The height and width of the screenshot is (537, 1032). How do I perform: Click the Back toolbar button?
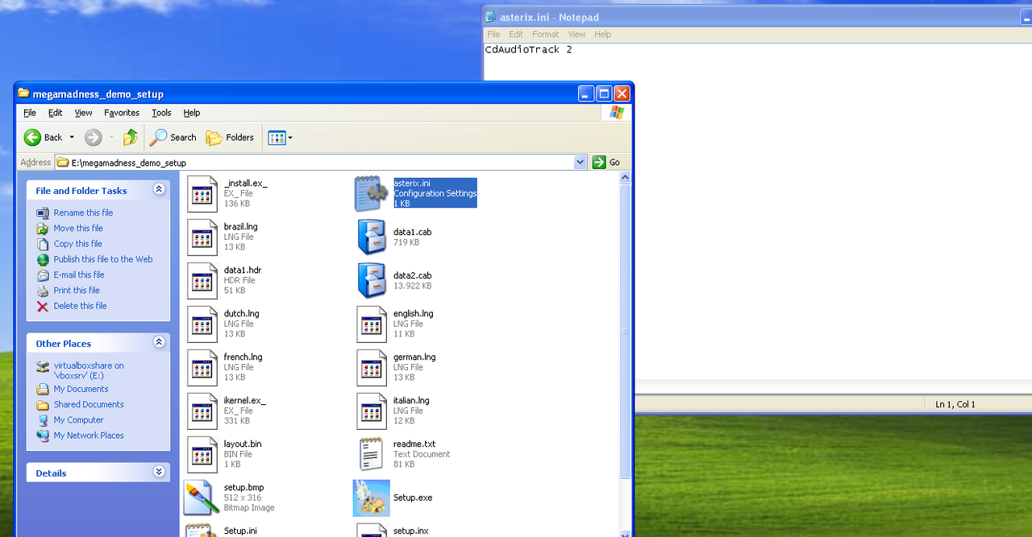coord(43,138)
